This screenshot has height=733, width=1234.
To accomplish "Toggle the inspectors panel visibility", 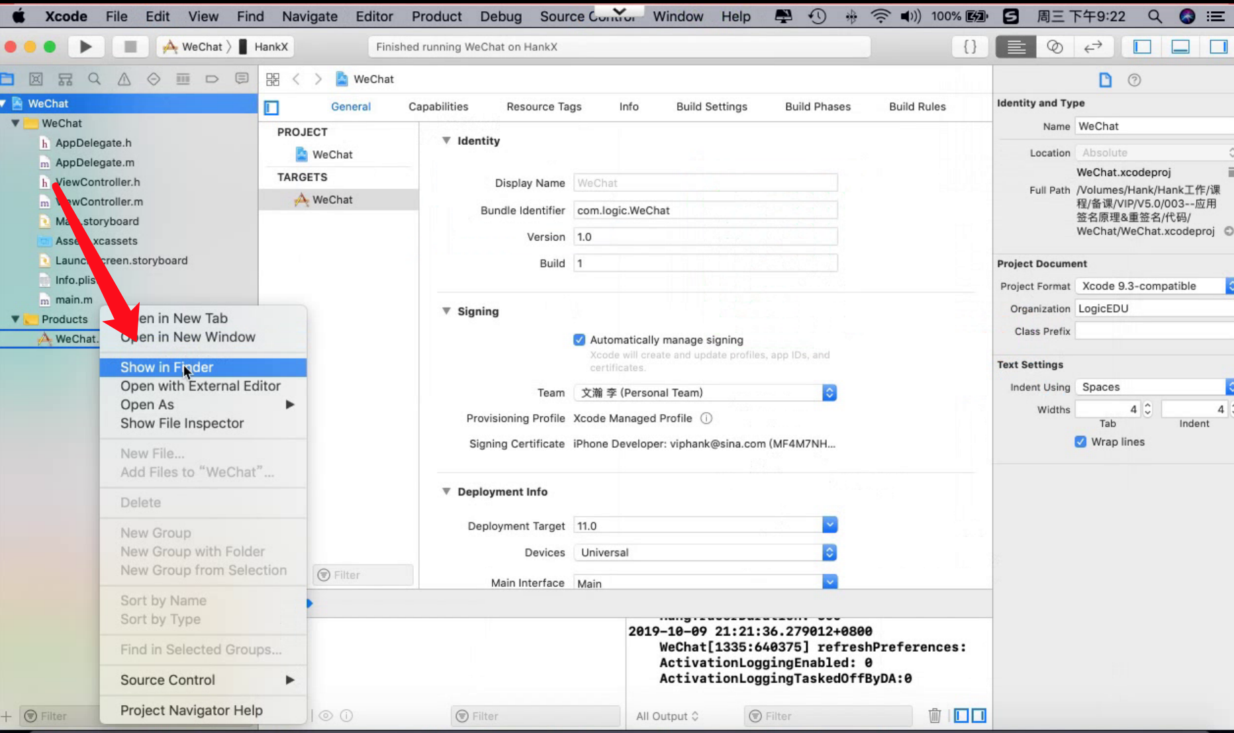I will pyautogui.click(x=1218, y=46).
